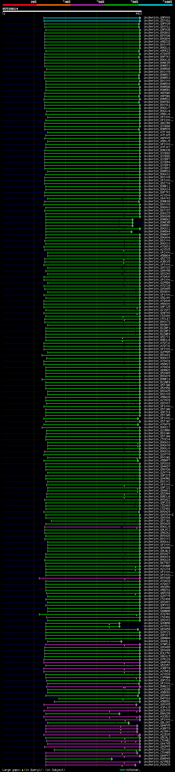Select hit UniRef100_A5BD91
Image resolution: width=175 pixels, height=772 pixels.
click(157, 701)
